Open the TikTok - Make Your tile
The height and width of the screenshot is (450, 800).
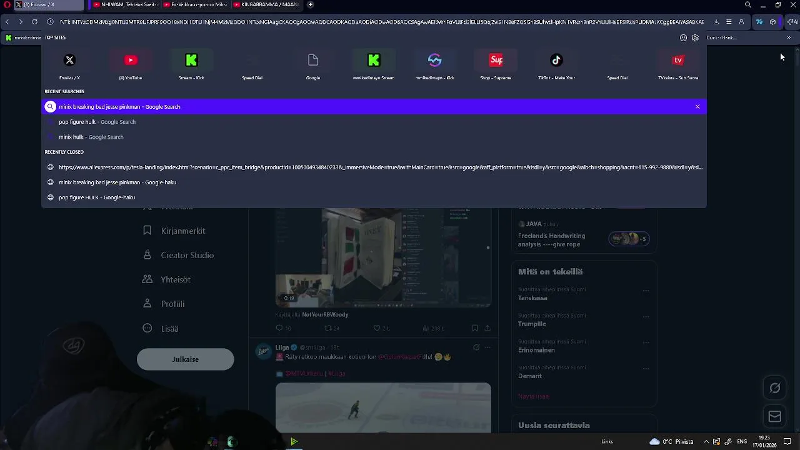(x=556, y=66)
